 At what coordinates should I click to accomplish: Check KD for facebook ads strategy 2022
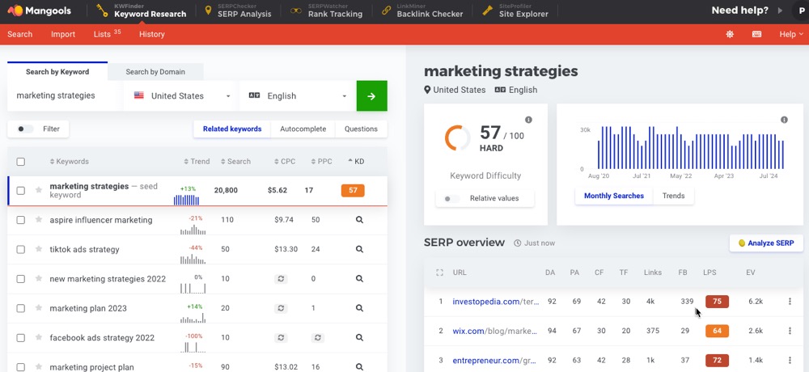(x=360, y=338)
